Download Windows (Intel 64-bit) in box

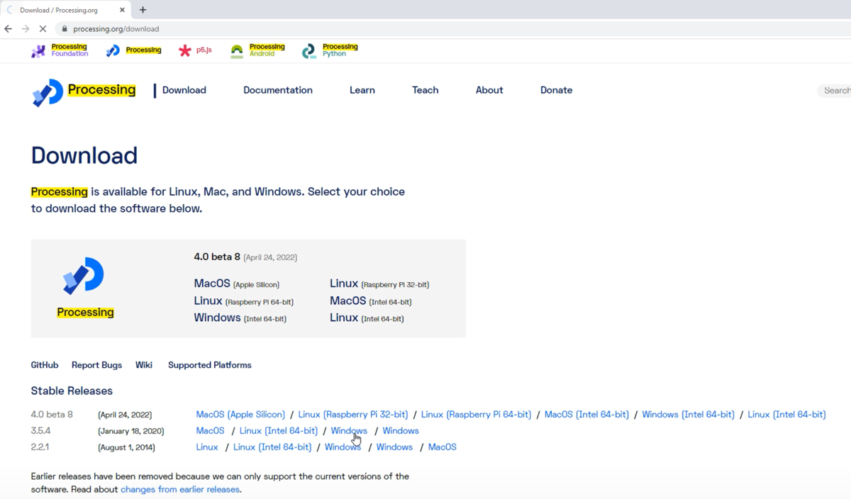pos(240,318)
